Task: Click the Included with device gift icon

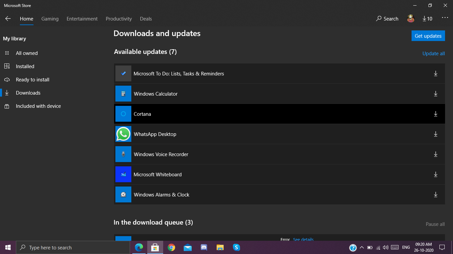Action: coord(7,106)
